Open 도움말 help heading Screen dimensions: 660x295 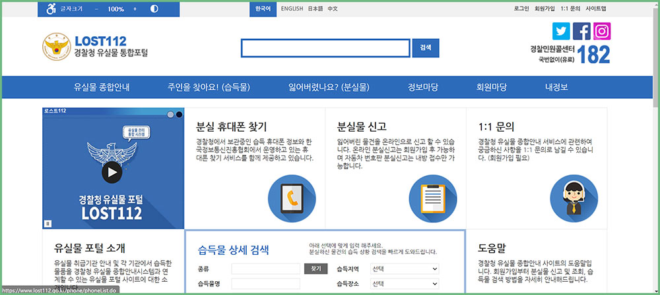coord(492,248)
